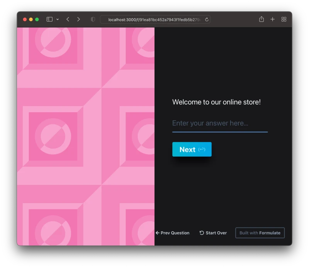The height and width of the screenshot is (268, 309).
Task: Open a new tab with the plus icon
Action: tap(272, 19)
